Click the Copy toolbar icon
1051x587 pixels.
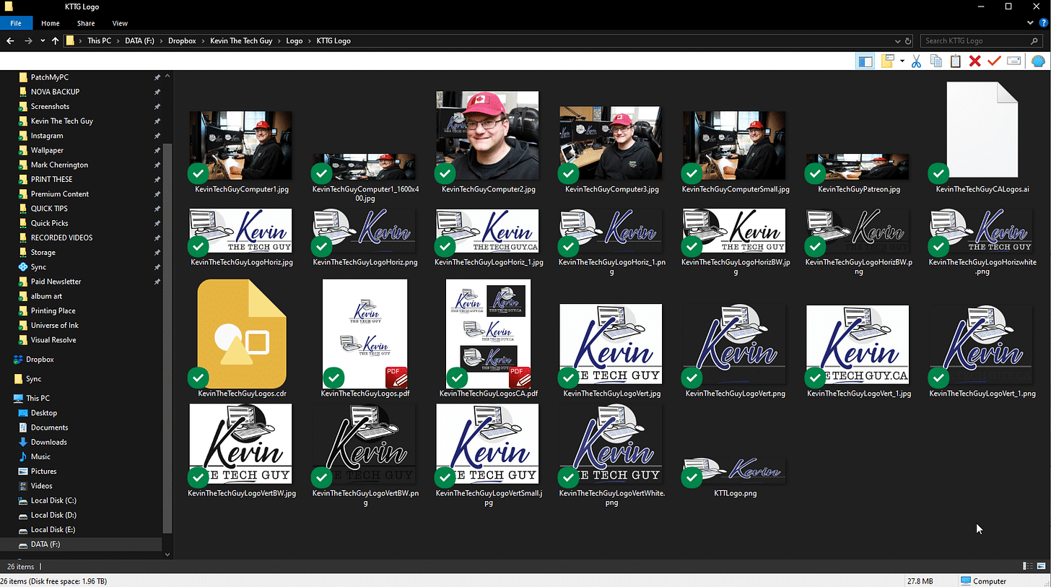tap(936, 61)
